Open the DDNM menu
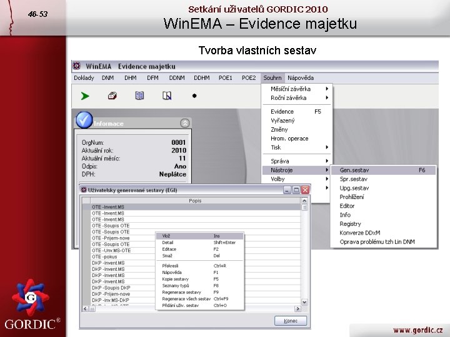 pyautogui.click(x=177, y=78)
